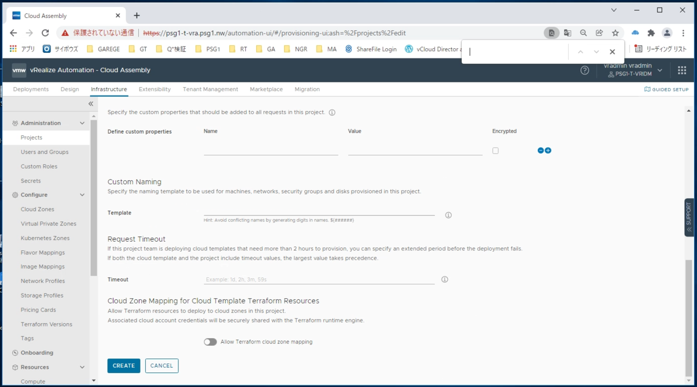The image size is (697, 387).
Task: Open Chrome profile avatar icon
Action: pyautogui.click(x=667, y=33)
